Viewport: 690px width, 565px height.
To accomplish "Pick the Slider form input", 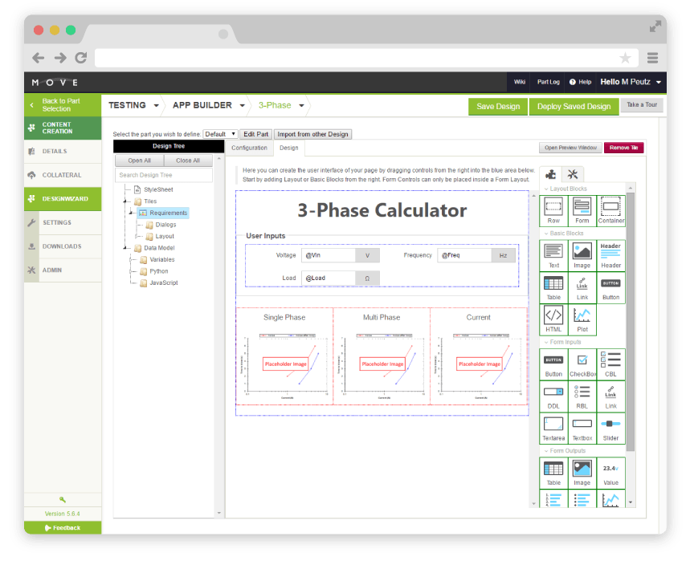I will pos(610,429).
